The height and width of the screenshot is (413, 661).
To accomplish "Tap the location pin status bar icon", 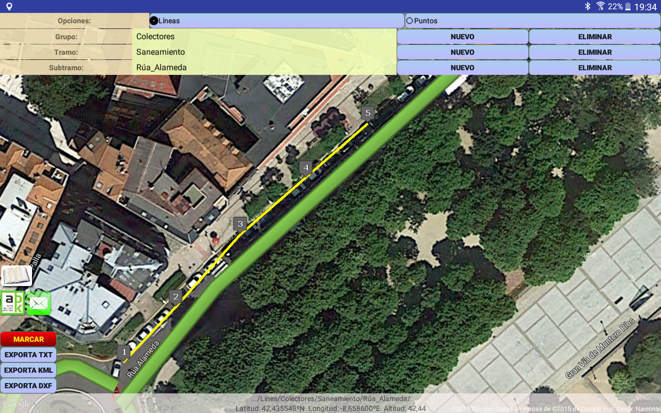I will (x=9, y=7).
